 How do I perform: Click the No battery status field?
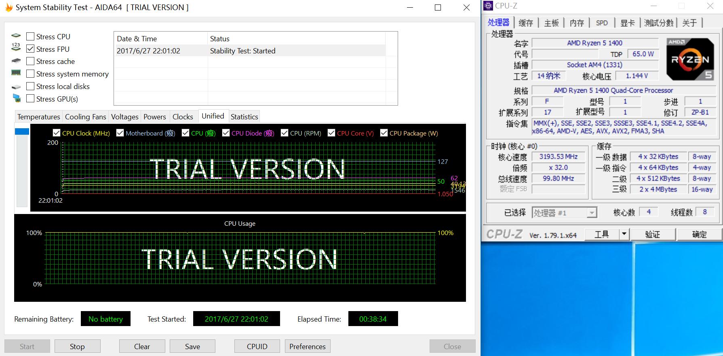pos(105,319)
